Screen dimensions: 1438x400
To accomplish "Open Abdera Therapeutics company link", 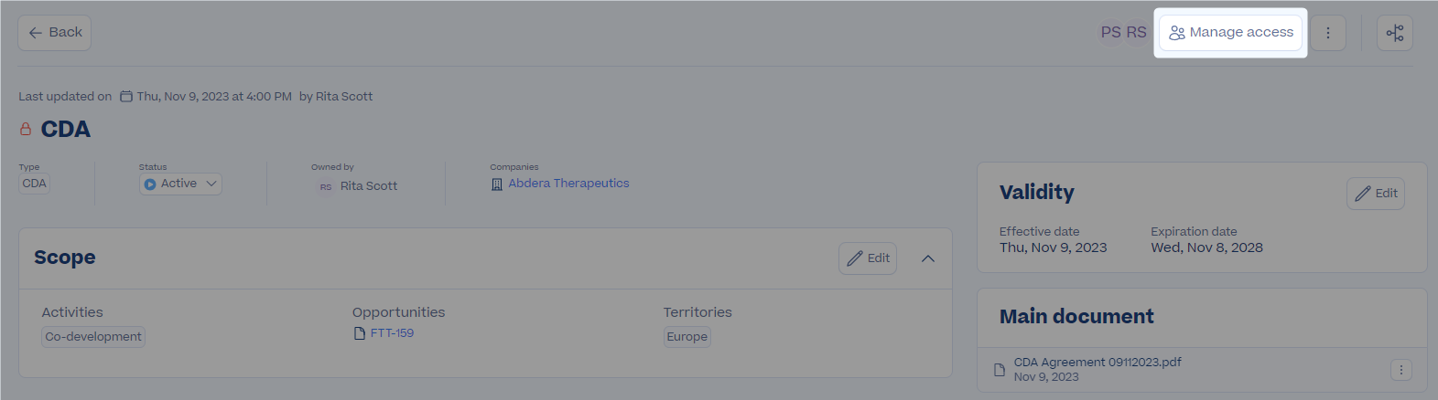I will [568, 184].
